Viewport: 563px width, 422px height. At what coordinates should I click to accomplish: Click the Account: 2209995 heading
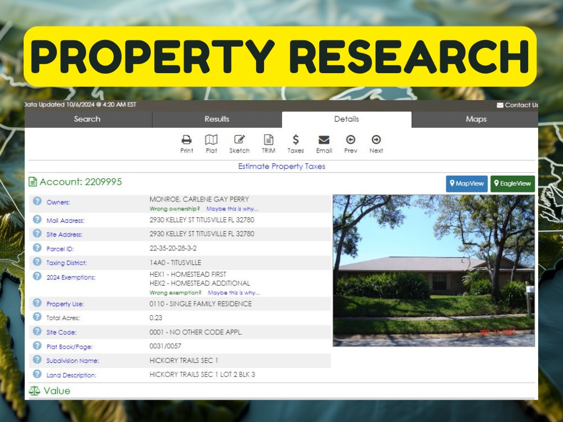[81, 182]
